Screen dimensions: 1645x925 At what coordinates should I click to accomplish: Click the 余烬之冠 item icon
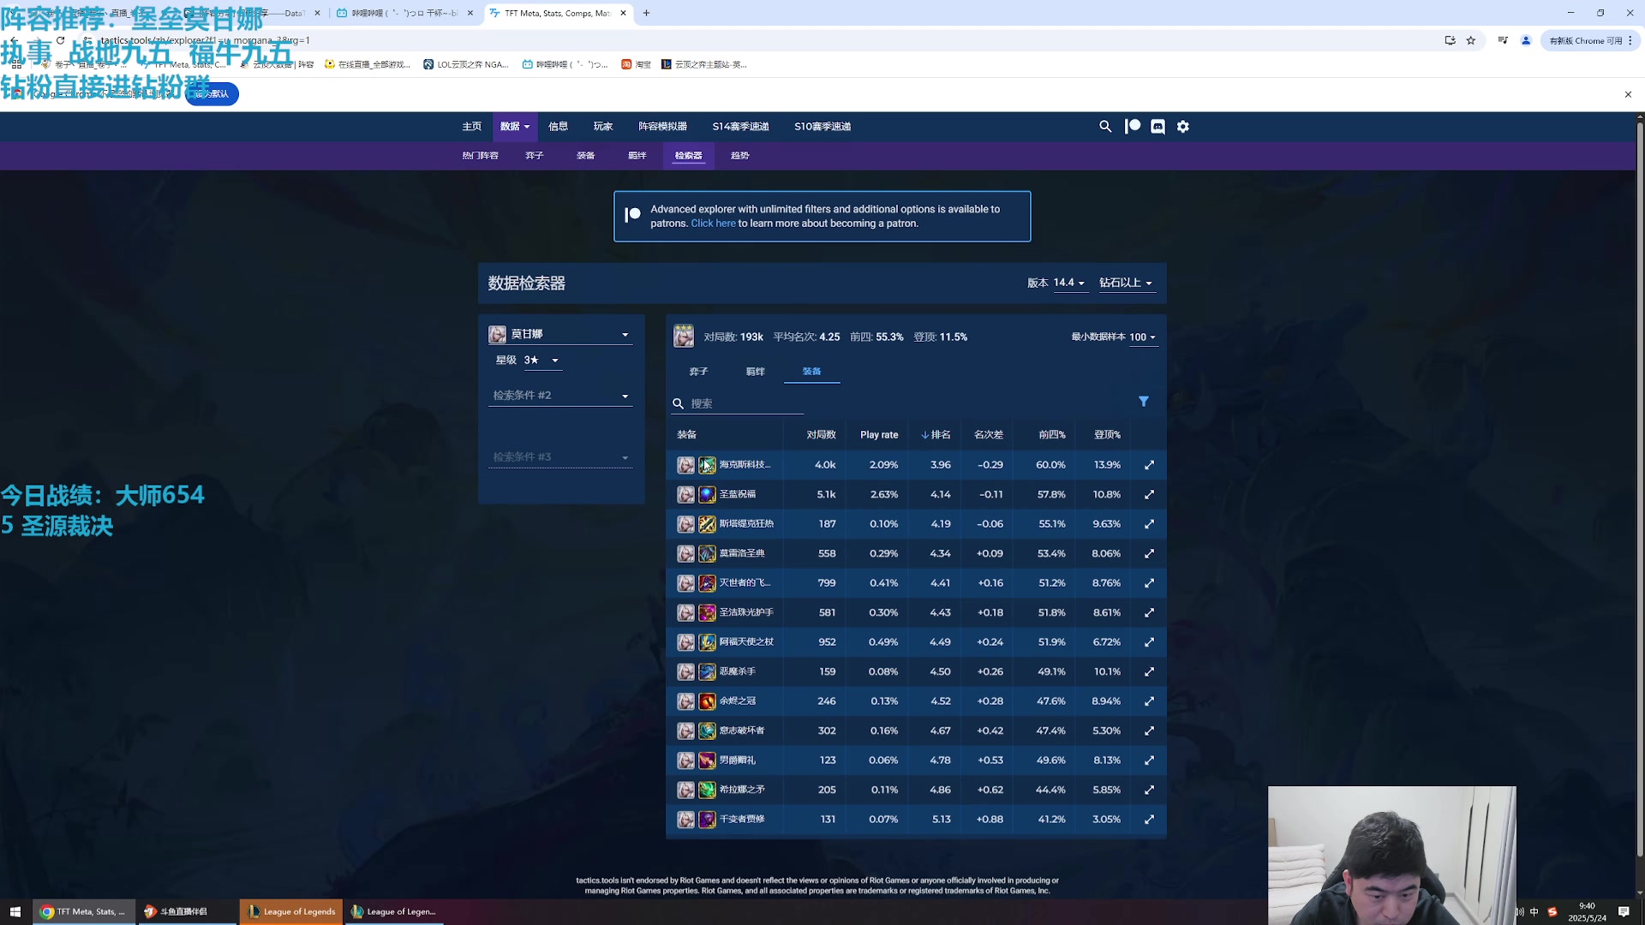click(707, 701)
